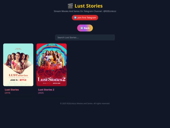Select the 'Lust Stories 2' title link
Image resolution: width=170 pixels, height=128 pixels.
pyautogui.click(x=46, y=90)
